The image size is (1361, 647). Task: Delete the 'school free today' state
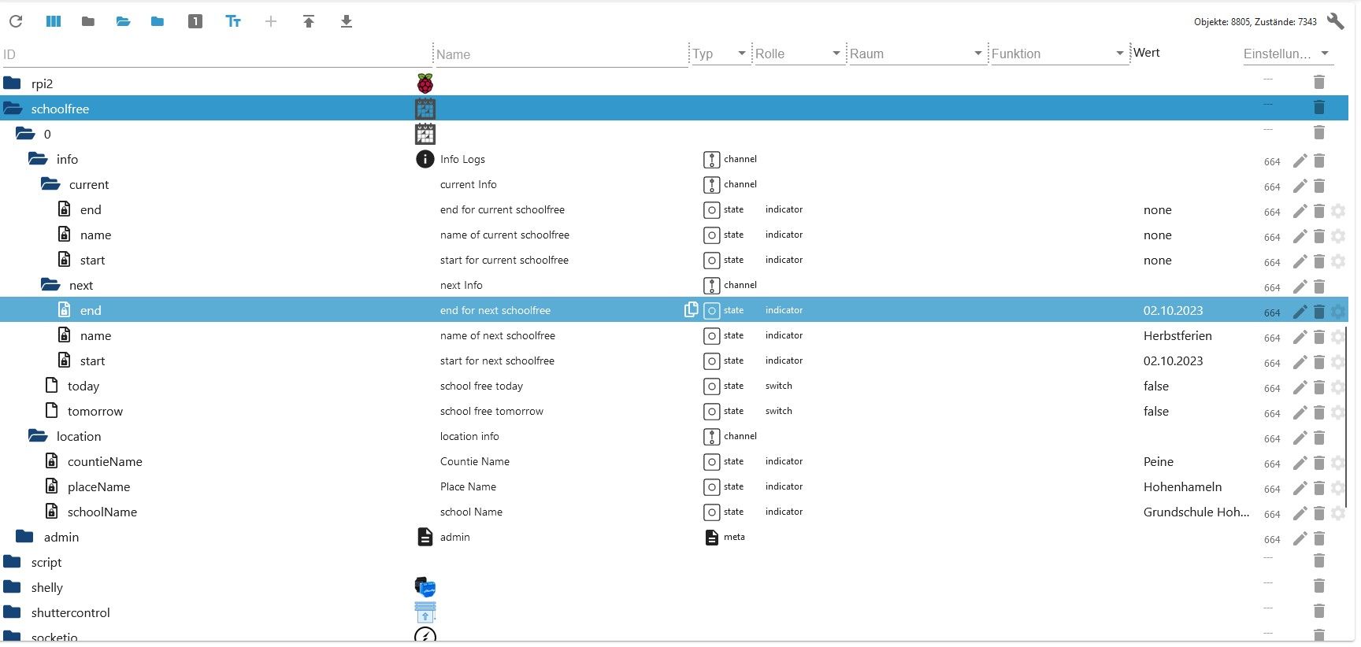[x=1319, y=387]
